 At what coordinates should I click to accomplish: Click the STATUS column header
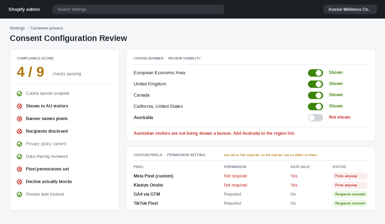coord(339,167)
